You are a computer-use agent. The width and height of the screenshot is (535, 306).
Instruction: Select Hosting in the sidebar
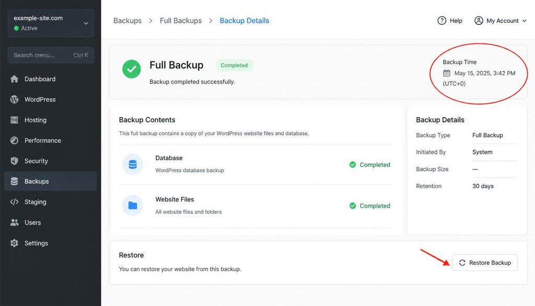point(51,120)
